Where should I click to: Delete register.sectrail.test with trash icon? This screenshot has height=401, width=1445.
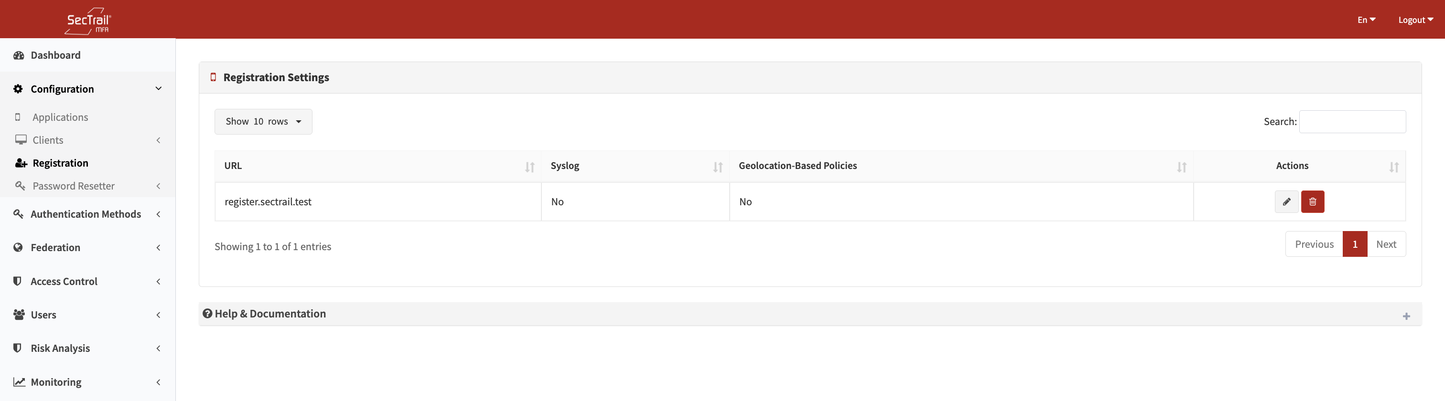point(1313,201)
